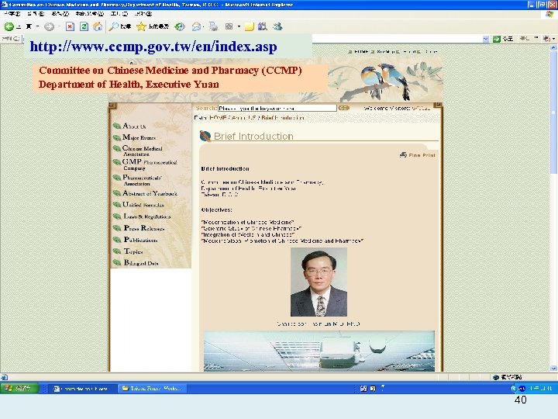The width and height of the screenshot is (558, 419).
Task: Open the Unified Formulas sidebar link
Action: tap(143, 205)
